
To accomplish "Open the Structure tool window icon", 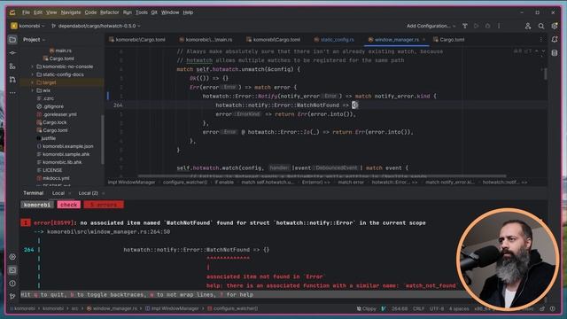I will 12,66.
